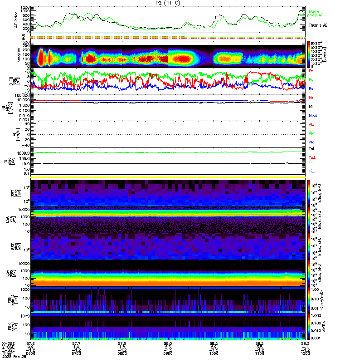Screen dimensions: 340x363
Task: Select the red "Bz" legend label
Action: coord(311,71)
